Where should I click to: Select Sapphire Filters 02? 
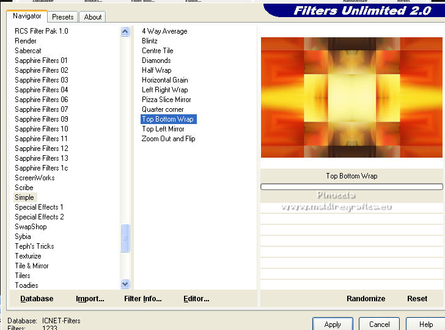pyautogui.click(x=42, y=70)
